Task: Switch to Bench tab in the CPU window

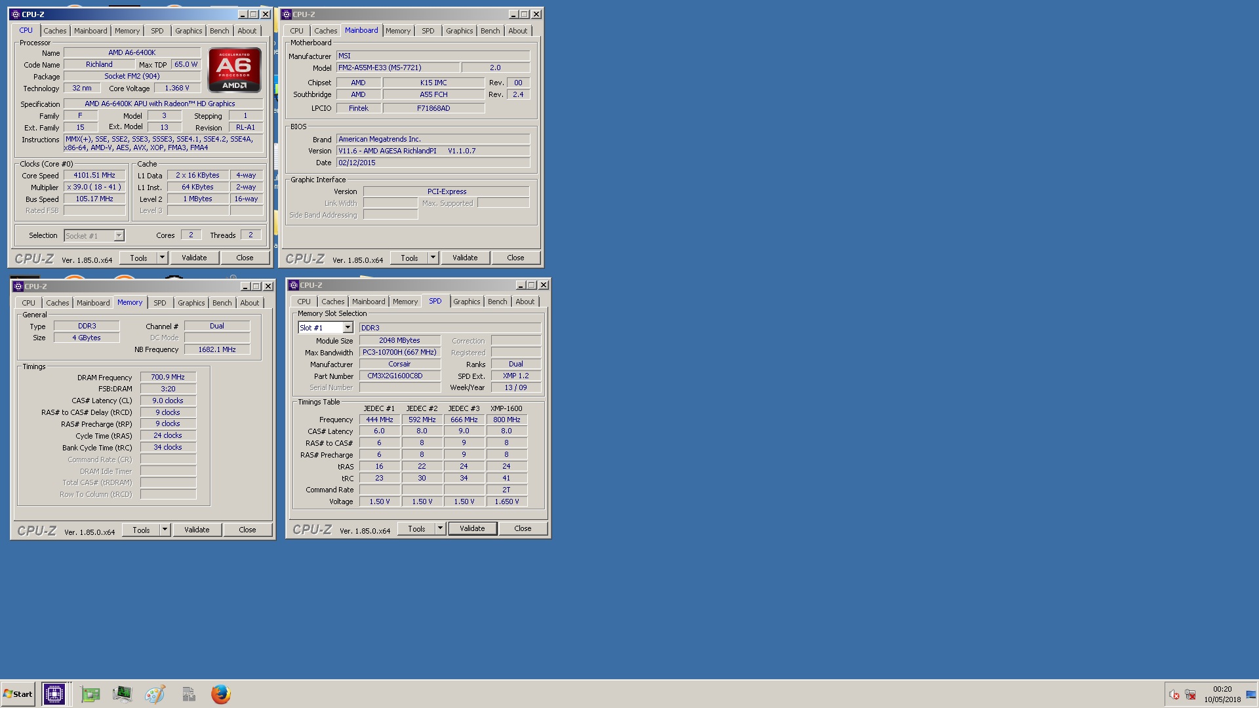Action: click(x=220, y=31)
